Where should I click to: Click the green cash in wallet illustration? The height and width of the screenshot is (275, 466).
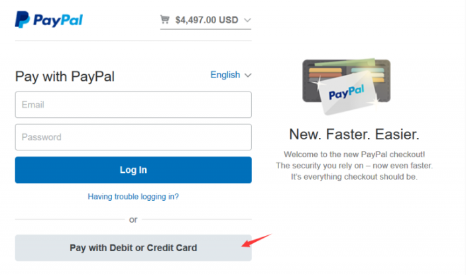click(x=345, y=62)
